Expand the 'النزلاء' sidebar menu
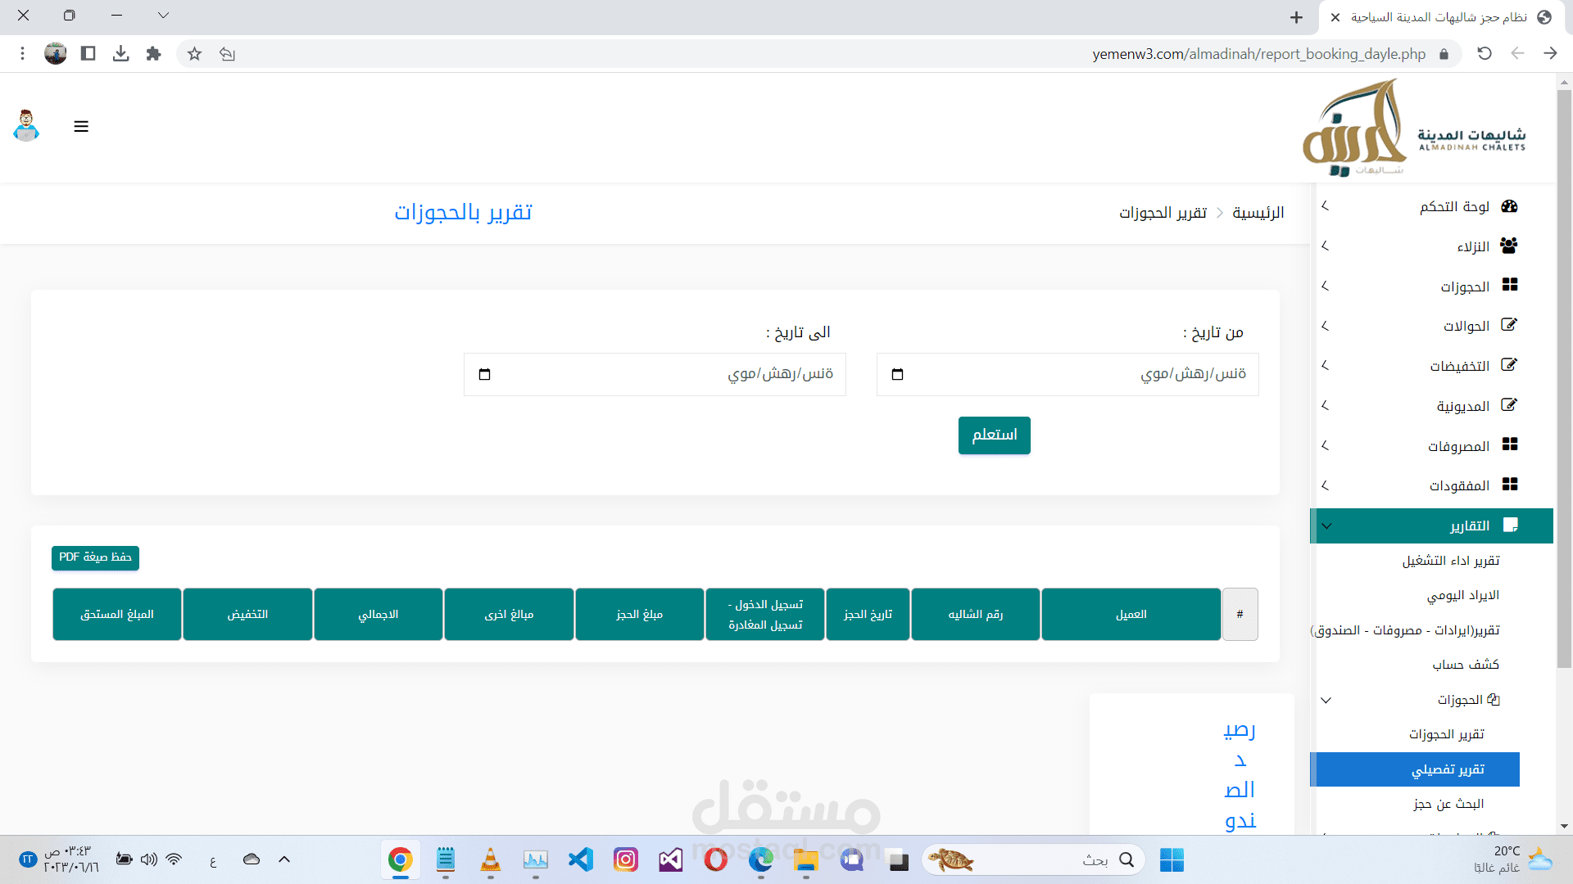1573x884 pixels. pos(1472,246)
